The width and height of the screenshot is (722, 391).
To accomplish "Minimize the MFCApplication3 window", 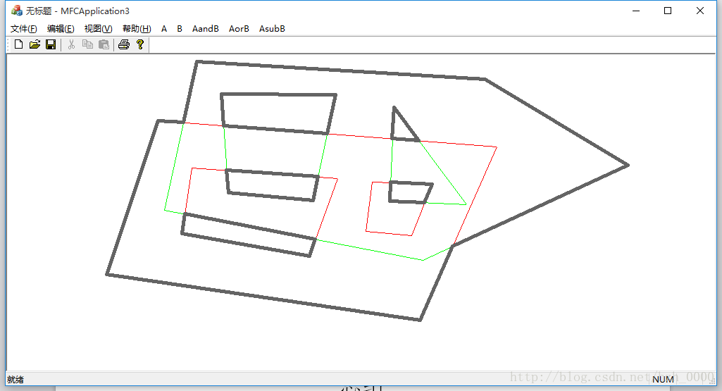I will [636, 11].
